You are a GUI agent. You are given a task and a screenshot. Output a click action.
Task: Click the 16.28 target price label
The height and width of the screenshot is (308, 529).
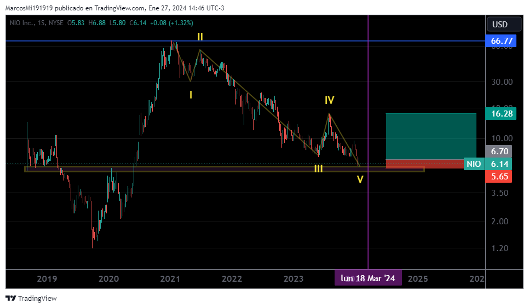[x=501, y=114]
